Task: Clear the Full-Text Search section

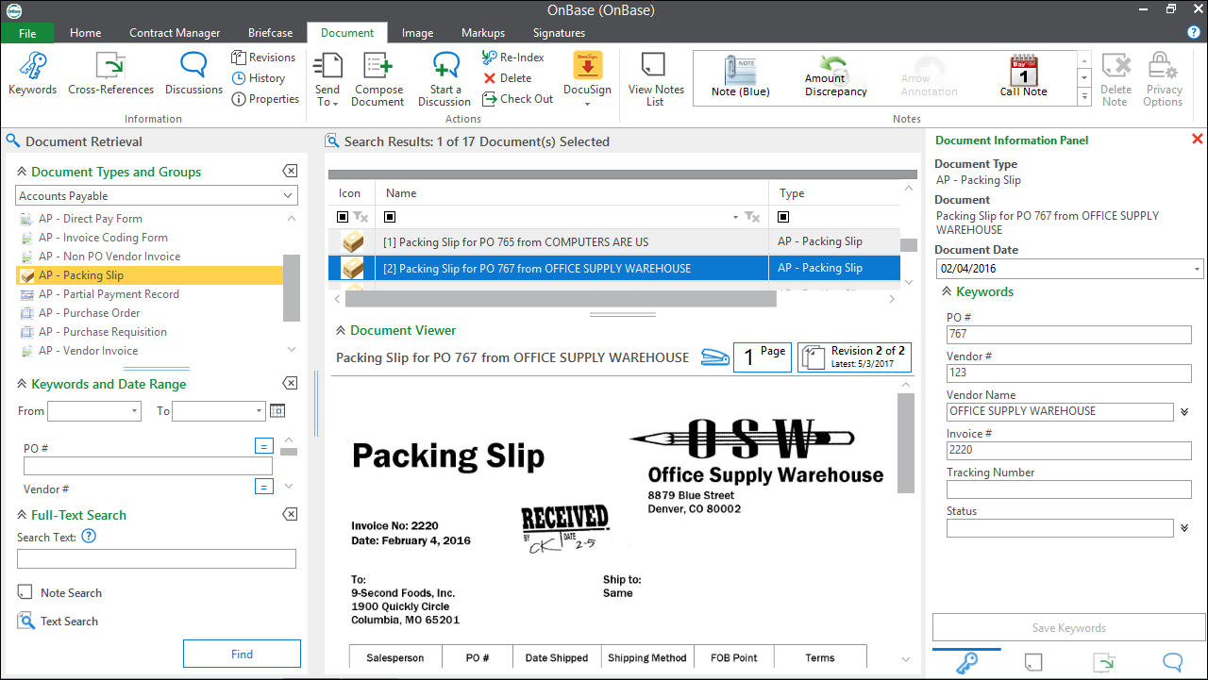Action: (290, 514)
